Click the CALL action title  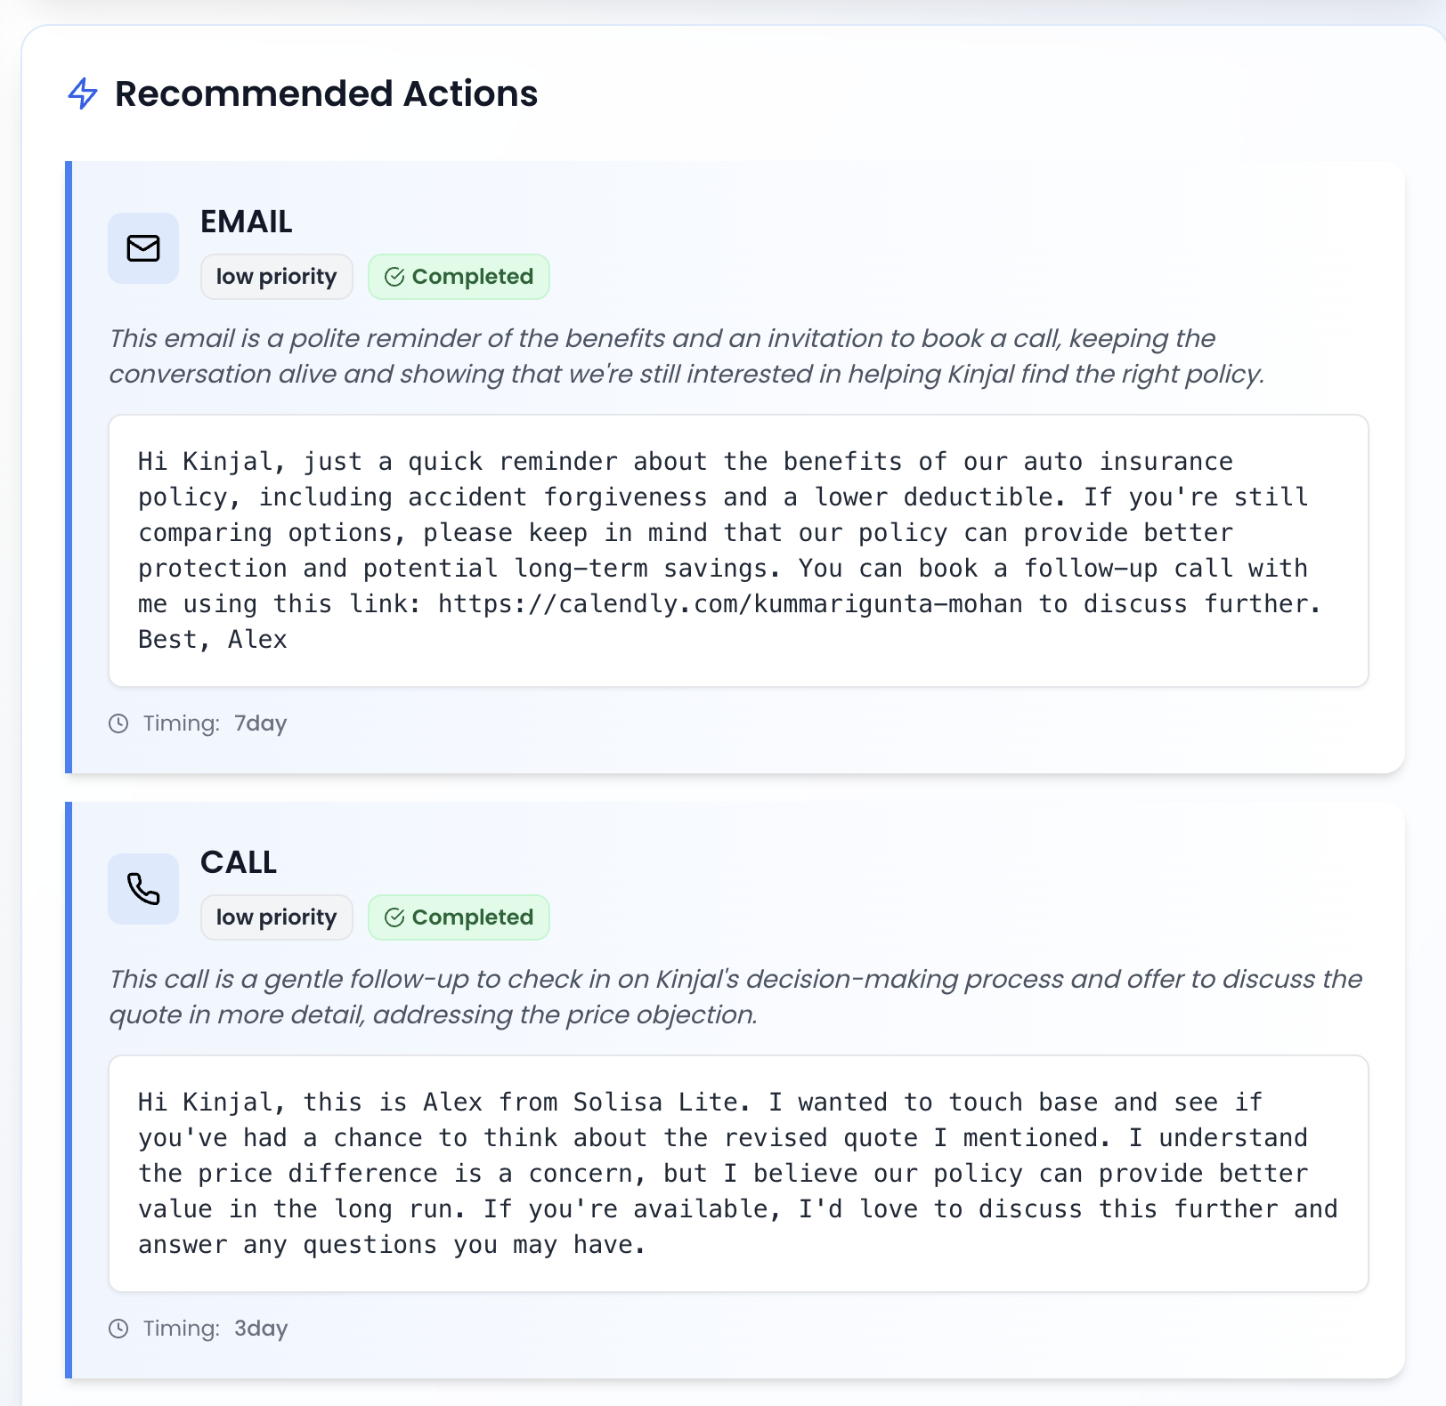pyautogui.click(x=239, y=862)
